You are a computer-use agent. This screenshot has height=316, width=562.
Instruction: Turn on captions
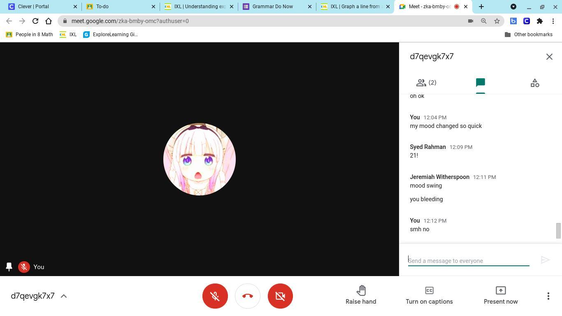429,295
